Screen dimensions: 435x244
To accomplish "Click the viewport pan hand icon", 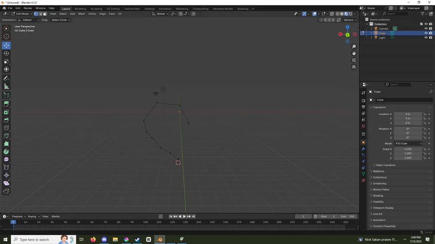I will [354, 54].
